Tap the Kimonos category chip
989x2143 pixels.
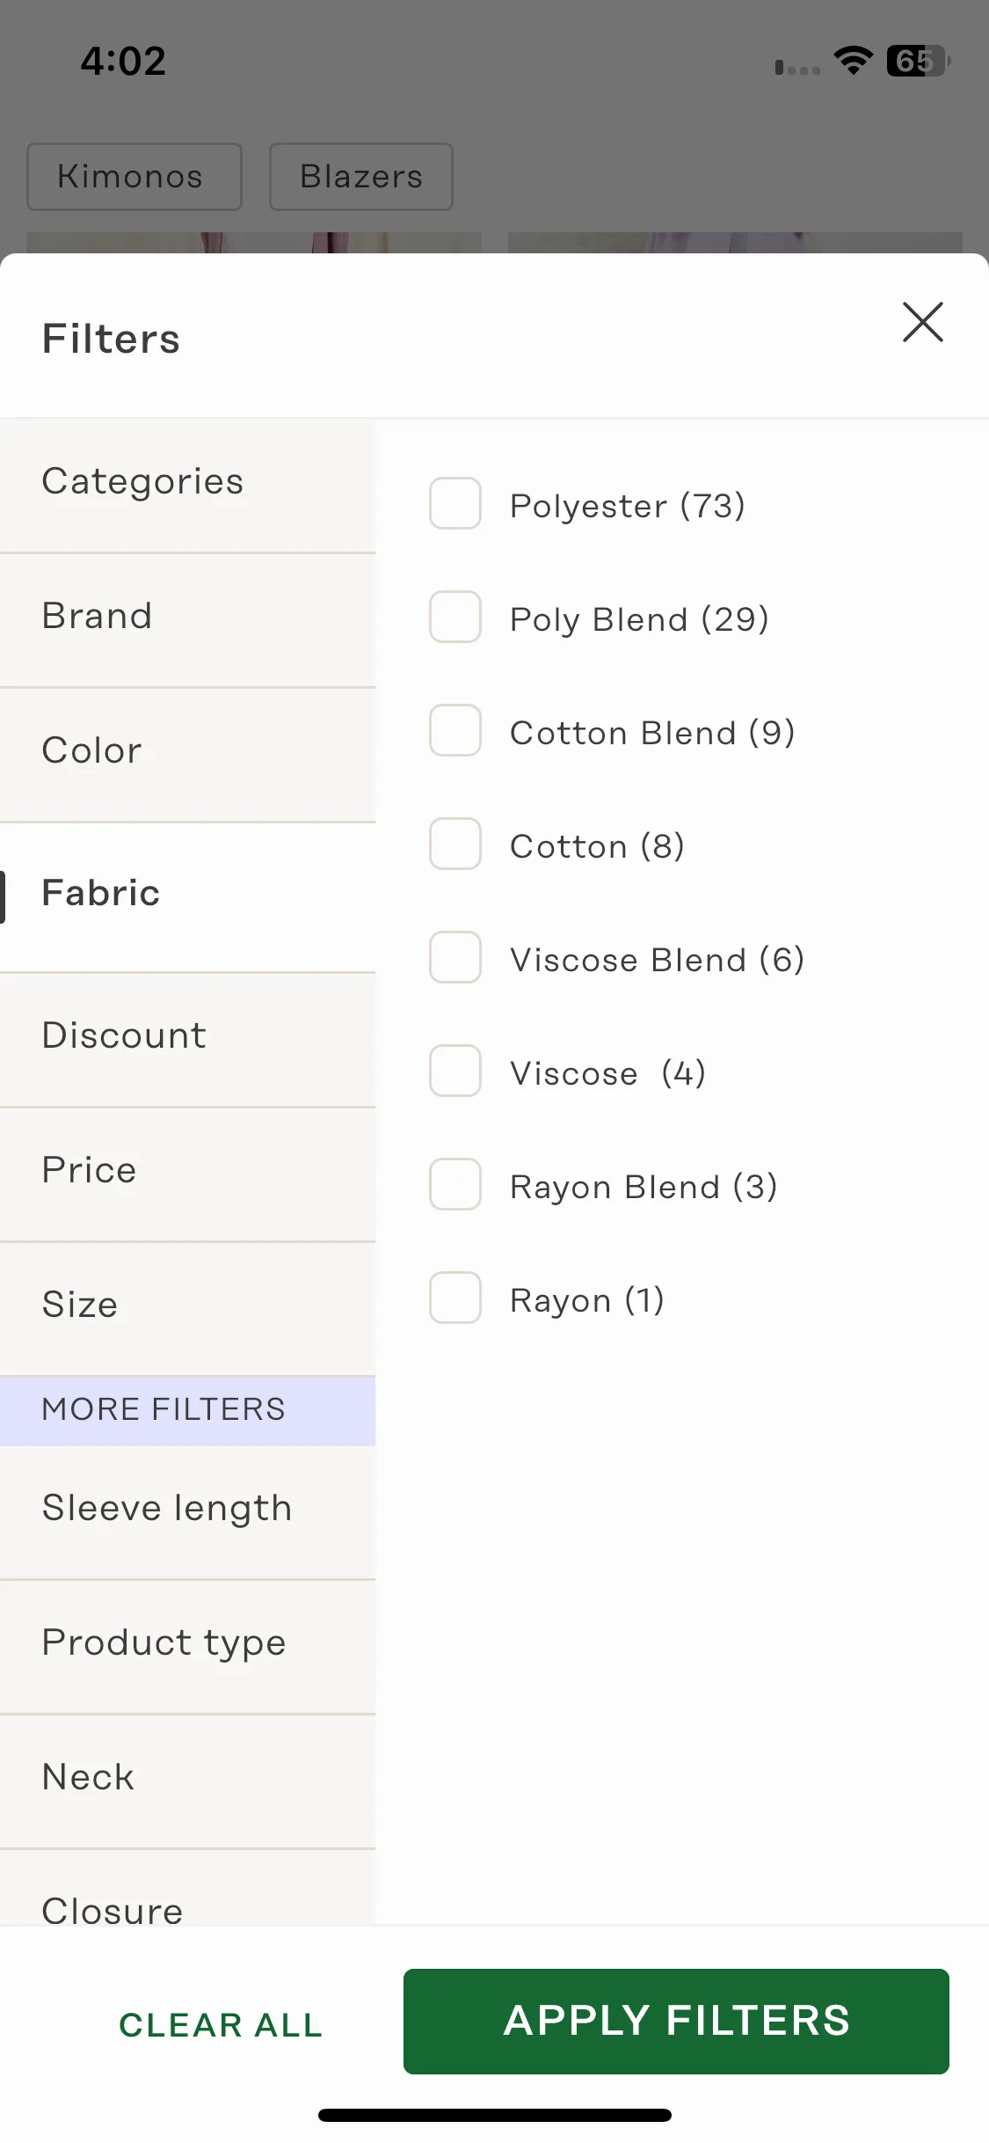[135, 177]
